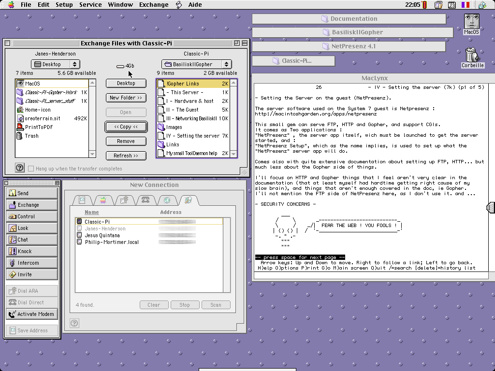This screenshot has width=495, height=371.
Task: Click the Invite service button
Action: [33, 274]
